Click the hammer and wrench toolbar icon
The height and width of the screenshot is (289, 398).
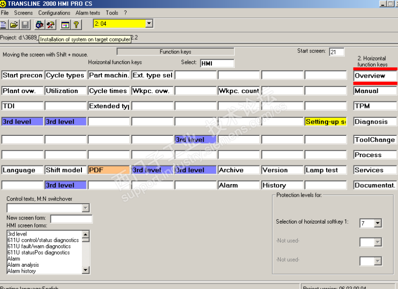click(50, 24)
